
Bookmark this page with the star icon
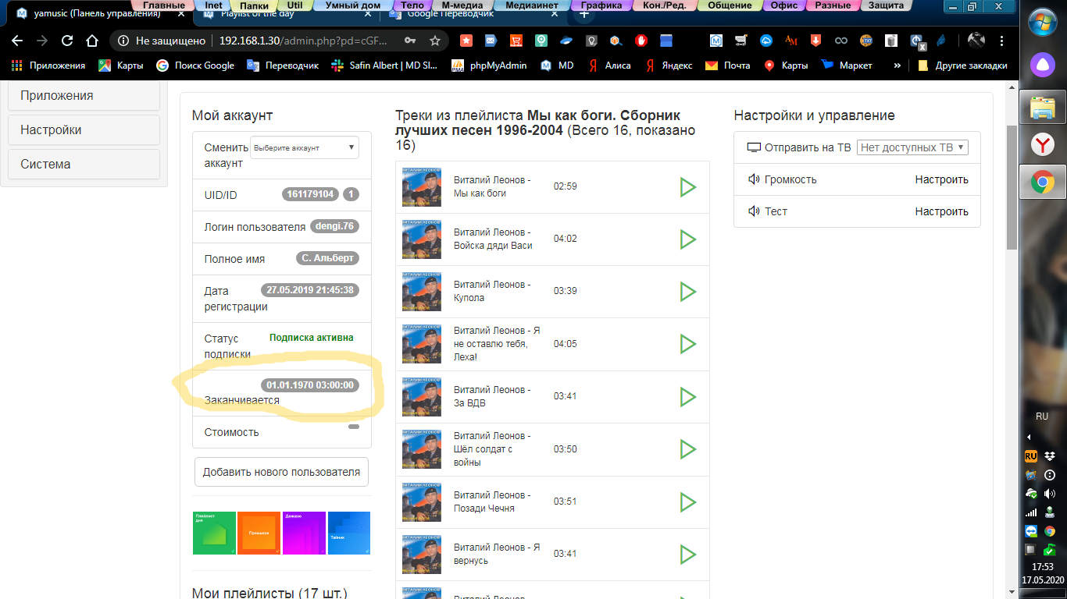point(435,41)
